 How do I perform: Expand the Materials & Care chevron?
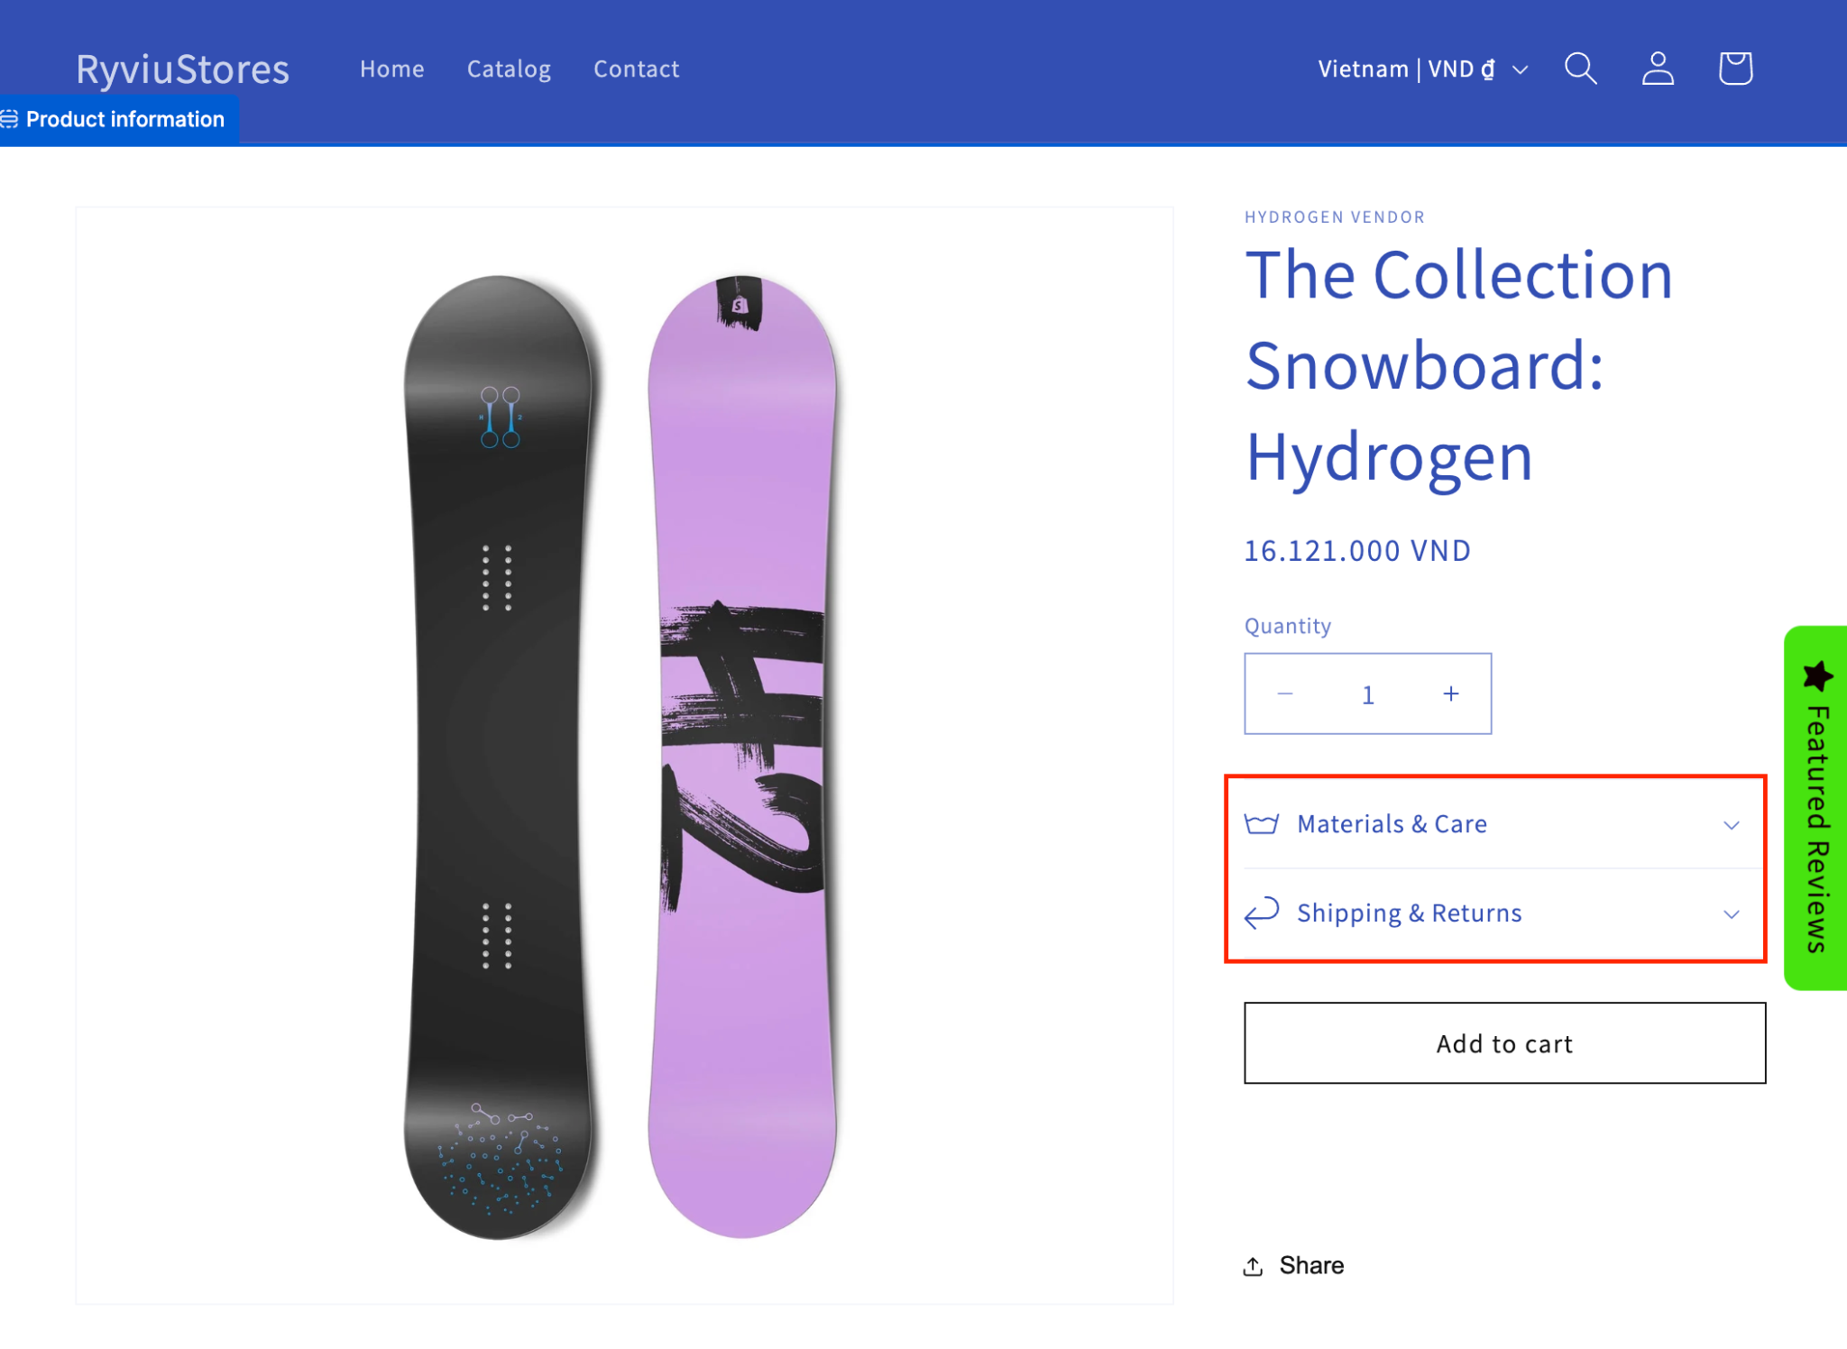[x=1731, y=825]
